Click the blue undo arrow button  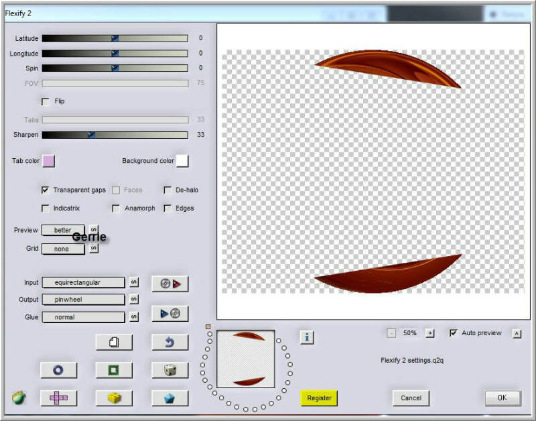(170, 342)
